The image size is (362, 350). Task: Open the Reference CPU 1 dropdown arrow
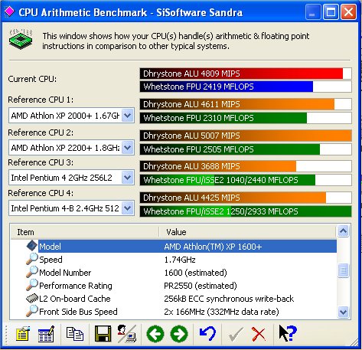tap(128, 116)
